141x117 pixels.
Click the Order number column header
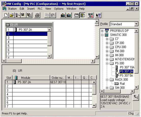[x=58, y=78]
